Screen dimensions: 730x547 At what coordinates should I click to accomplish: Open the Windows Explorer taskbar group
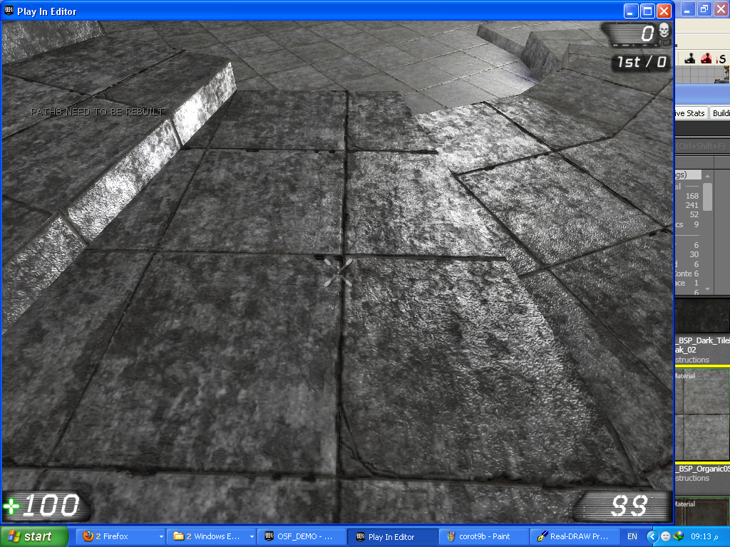[x=212, y=536]
